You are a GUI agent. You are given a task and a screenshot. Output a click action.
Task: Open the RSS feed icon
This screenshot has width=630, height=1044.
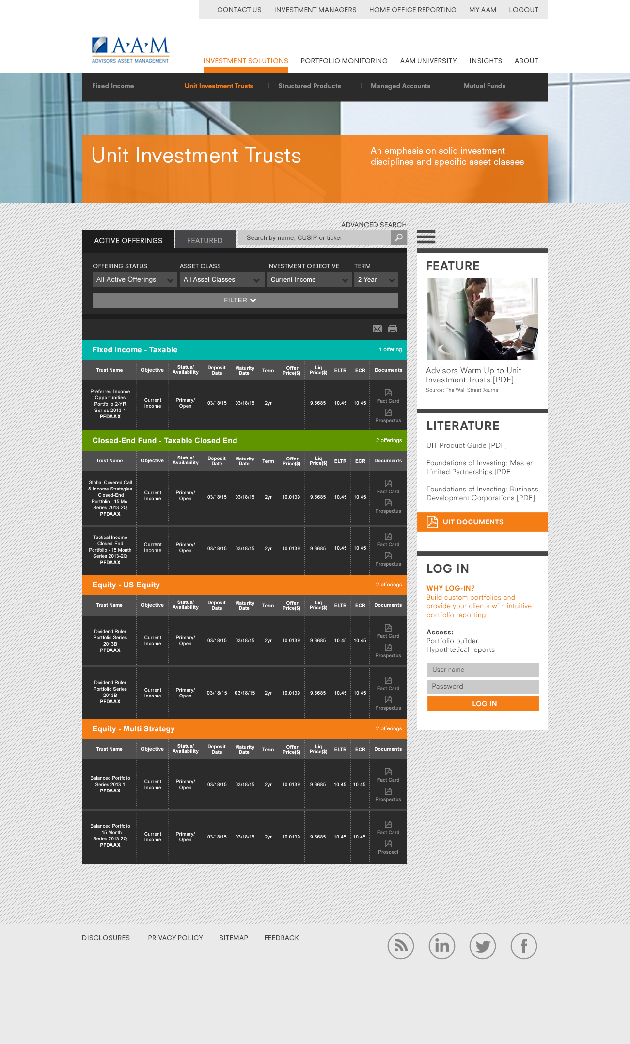[401, 946]
